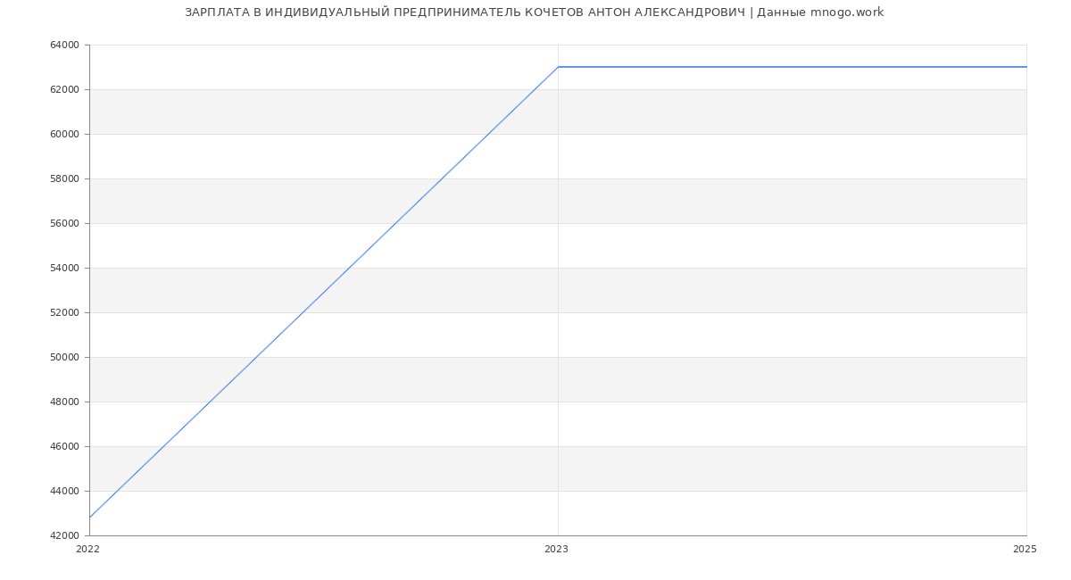Image resolution: width=1071 pixels, height=580 pixels.
Task: Select the 58000 y-axis label
Action: pyautogui.click(x=66, y=179)
